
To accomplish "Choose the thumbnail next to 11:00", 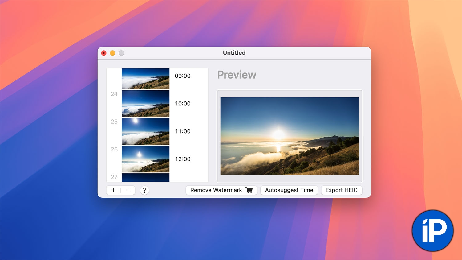I will pos(145,131).
